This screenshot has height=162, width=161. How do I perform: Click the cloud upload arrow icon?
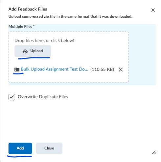(x=25, y=51)
